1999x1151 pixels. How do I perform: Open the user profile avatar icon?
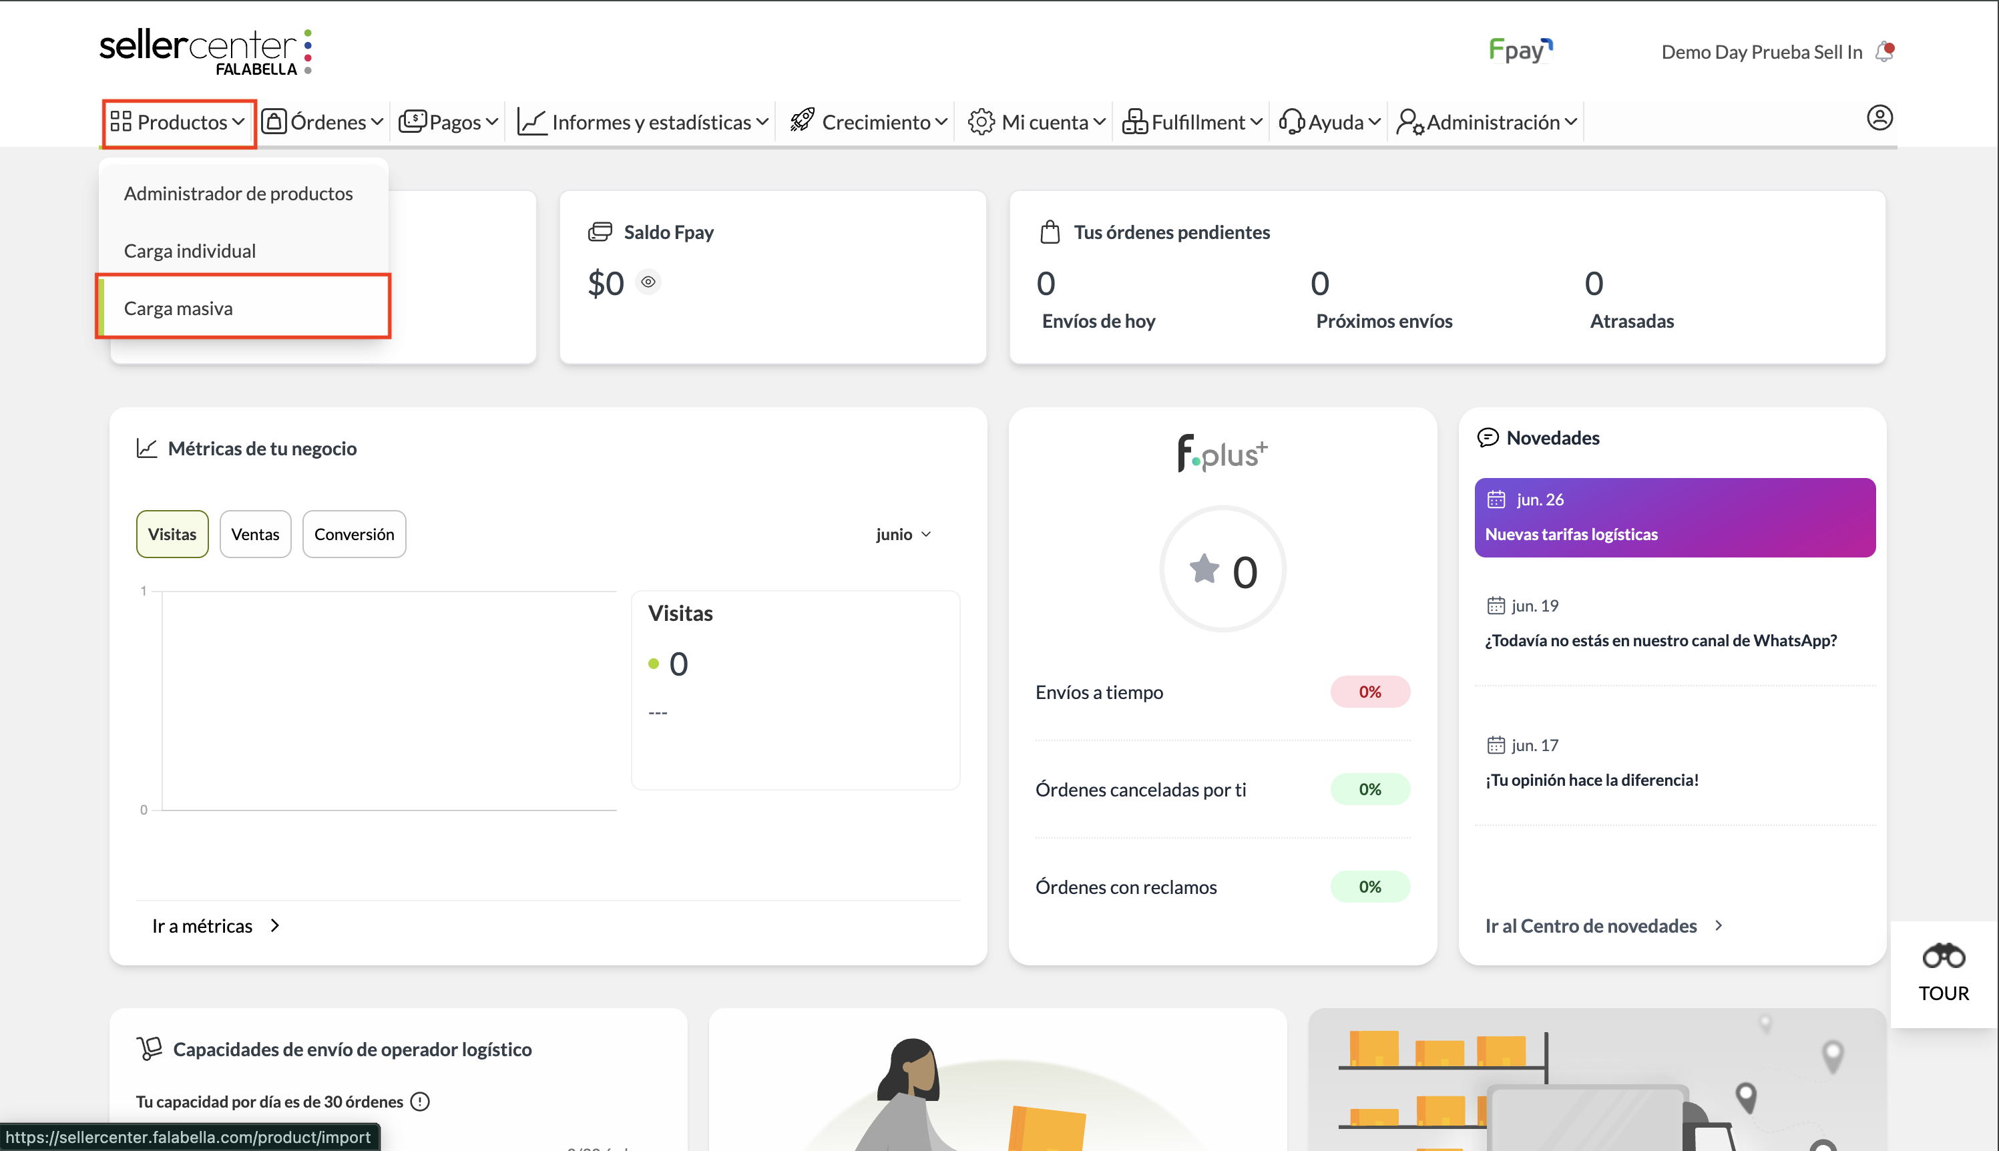[x=1879, y=118]
